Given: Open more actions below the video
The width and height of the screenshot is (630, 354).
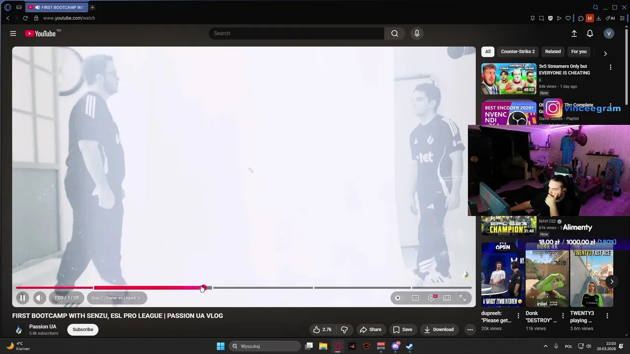Looking at the screenshot, I should [x=470, y=329].
